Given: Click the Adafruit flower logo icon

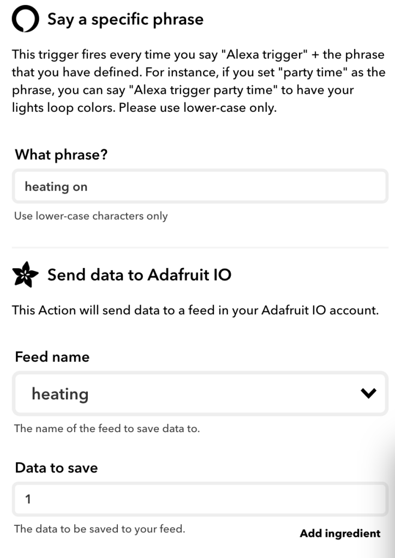Looking at the screenshot, I should tap(26, 276).
